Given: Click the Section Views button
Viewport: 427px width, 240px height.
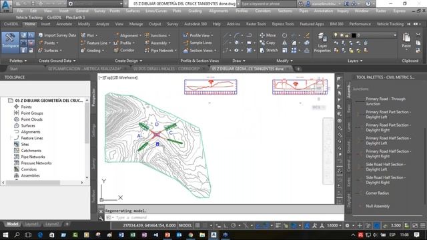Looking at the screenshot, I should click(199, 51).
